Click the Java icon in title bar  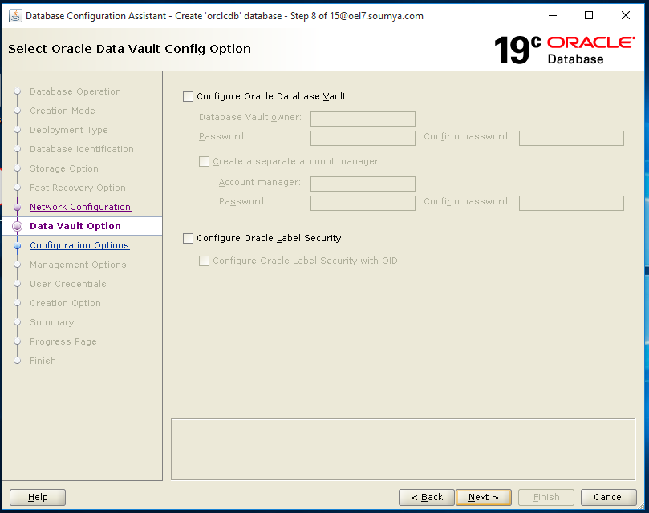point(15,16)
